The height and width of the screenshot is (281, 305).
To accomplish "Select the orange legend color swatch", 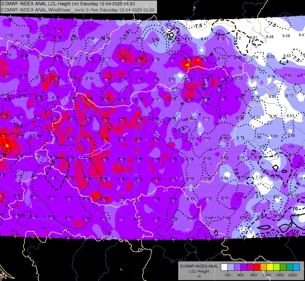I will click(x=264, y=267).
